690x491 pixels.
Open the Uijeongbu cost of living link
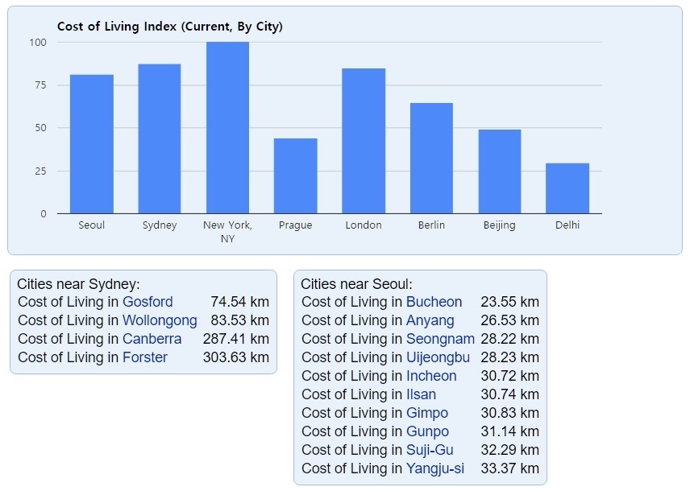438,357
